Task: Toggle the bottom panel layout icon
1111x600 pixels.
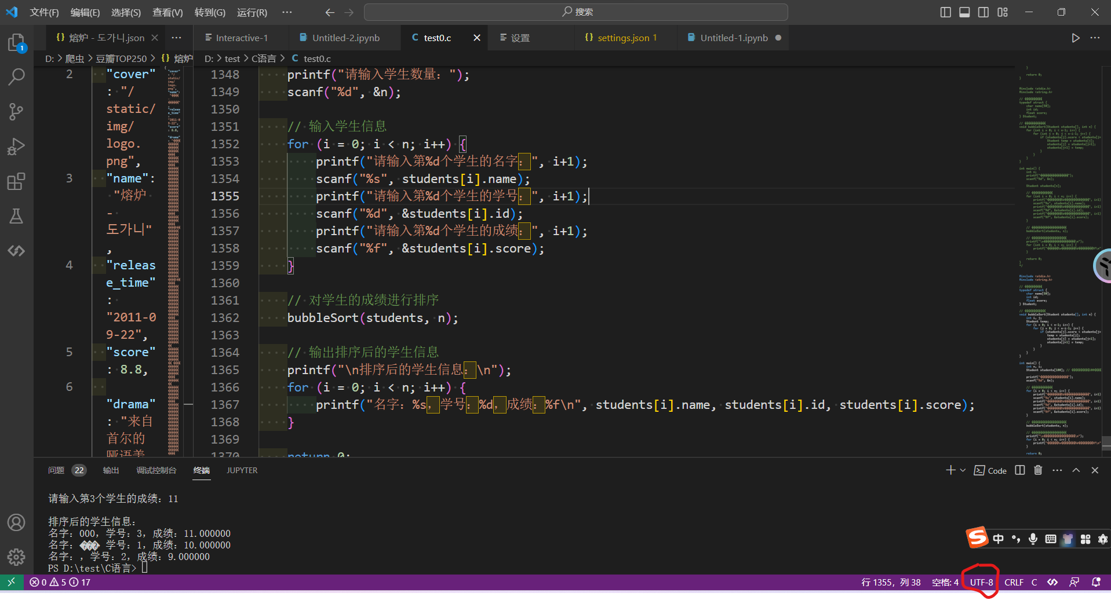Action: pyautogui.click(x=964, y=12)
